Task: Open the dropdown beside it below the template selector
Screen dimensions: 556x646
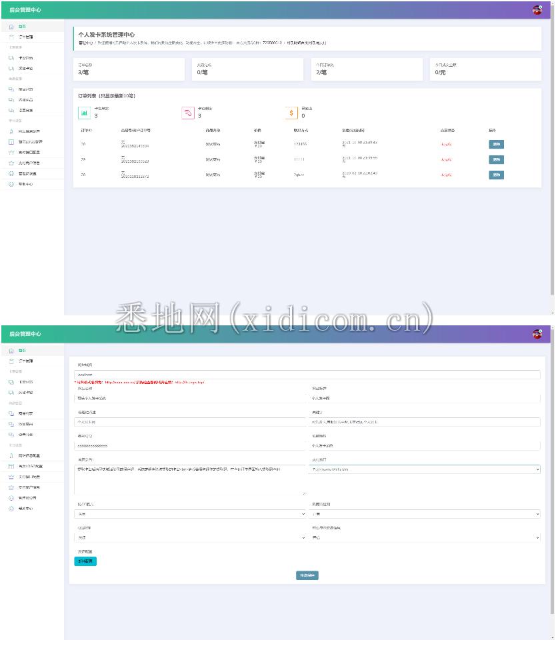Action: [425, 514]
